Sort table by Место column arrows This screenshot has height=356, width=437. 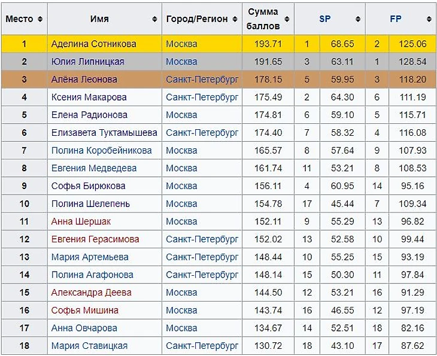(40, 19)
